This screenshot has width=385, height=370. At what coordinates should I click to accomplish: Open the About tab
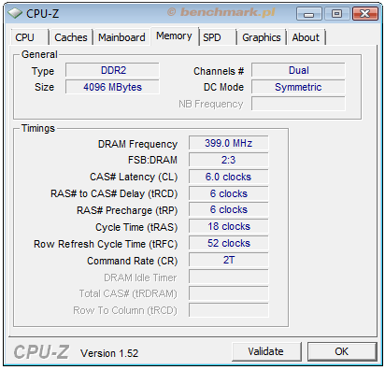tap(306, 37)
